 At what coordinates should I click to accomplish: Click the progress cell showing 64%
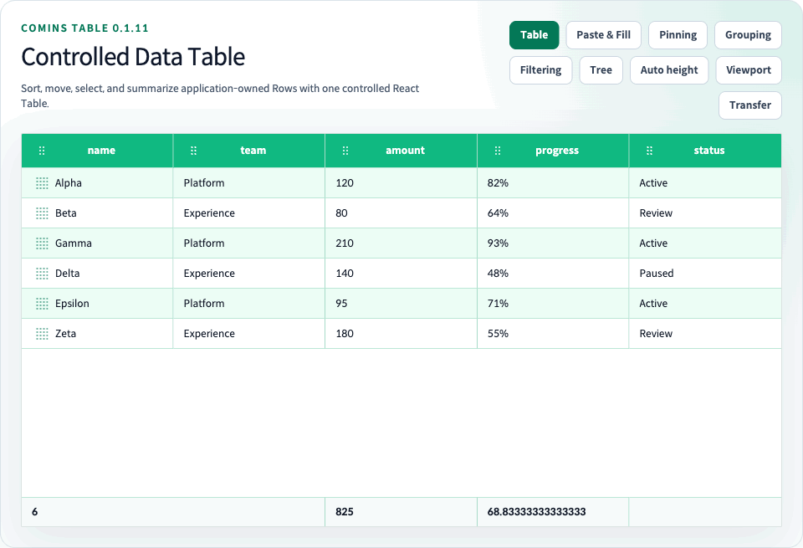tap(553, 213)
